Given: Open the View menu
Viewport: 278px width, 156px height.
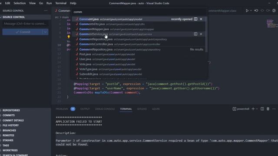Looking at the screenshot, I should click(x=32, y=3).
